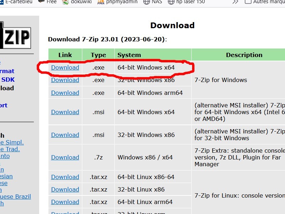The image size is (285, 214).
Task: Download the 64-bit Linux arm64 .tar.xz
Action: tap(65, 202)
